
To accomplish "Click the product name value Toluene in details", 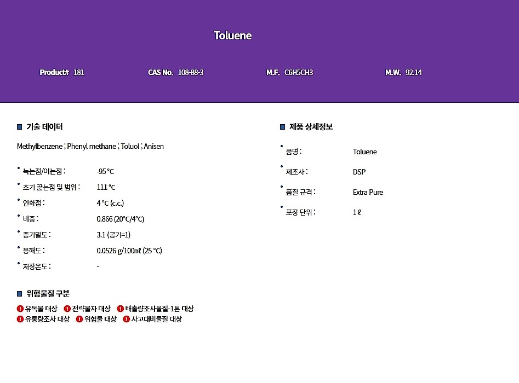I will pos(365,152).
